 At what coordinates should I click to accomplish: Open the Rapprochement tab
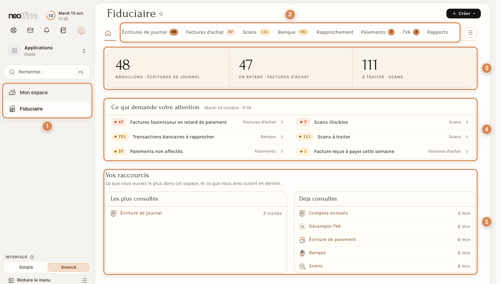pyautogui.click(x=335, y=32)
